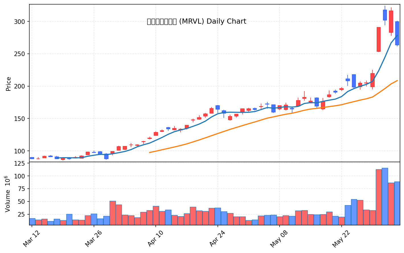Select the 75 volume tick label
Viewport: 404px width, 253px height.
(22, 189)
